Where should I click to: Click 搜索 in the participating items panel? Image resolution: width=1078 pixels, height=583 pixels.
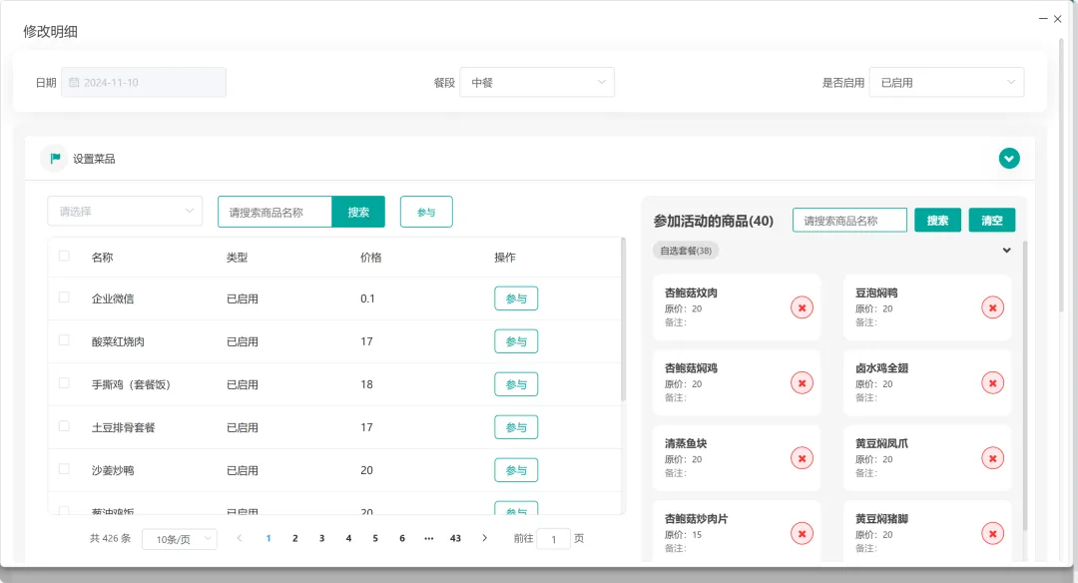[x=937, y=220]
